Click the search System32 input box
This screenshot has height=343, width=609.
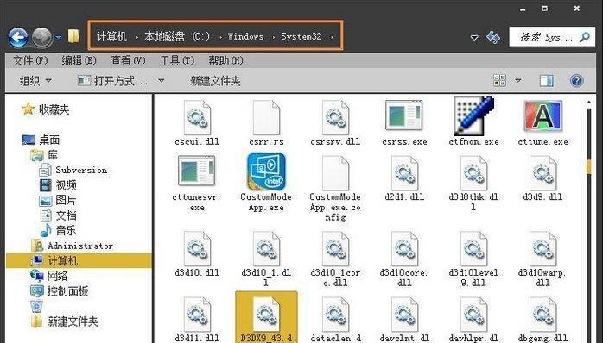(x=552, y=37)
